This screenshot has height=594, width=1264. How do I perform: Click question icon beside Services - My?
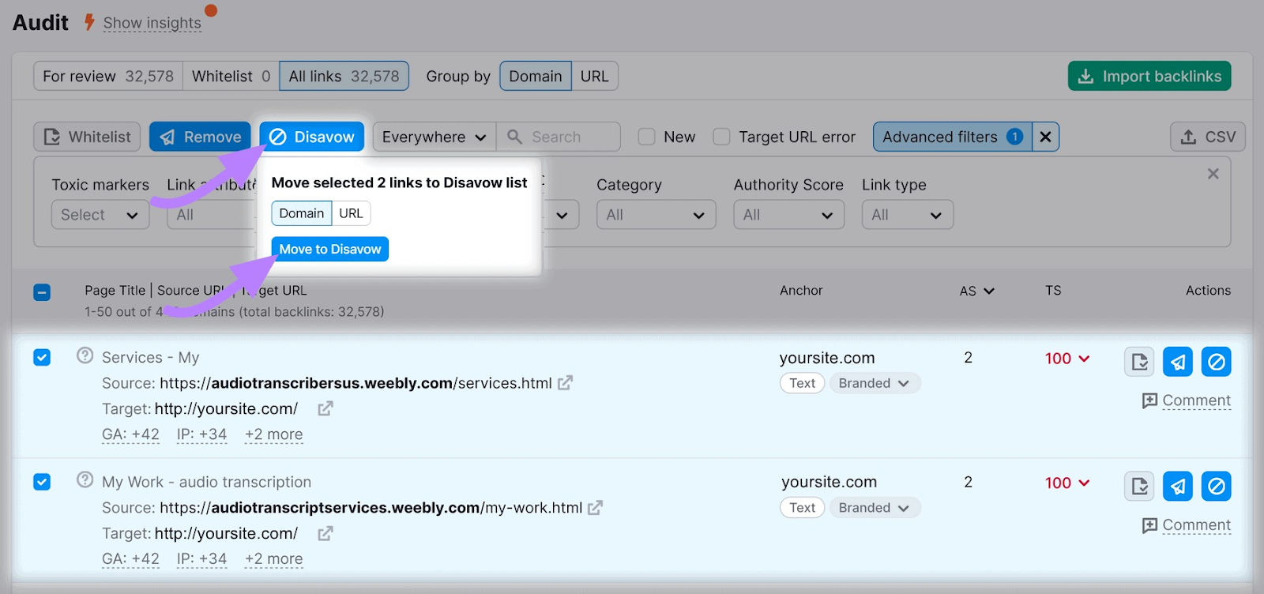pyautogui.click(x=85, y=355)
